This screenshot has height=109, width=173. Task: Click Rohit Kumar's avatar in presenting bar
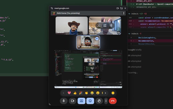pyautogui.click(x=54, y=13)
